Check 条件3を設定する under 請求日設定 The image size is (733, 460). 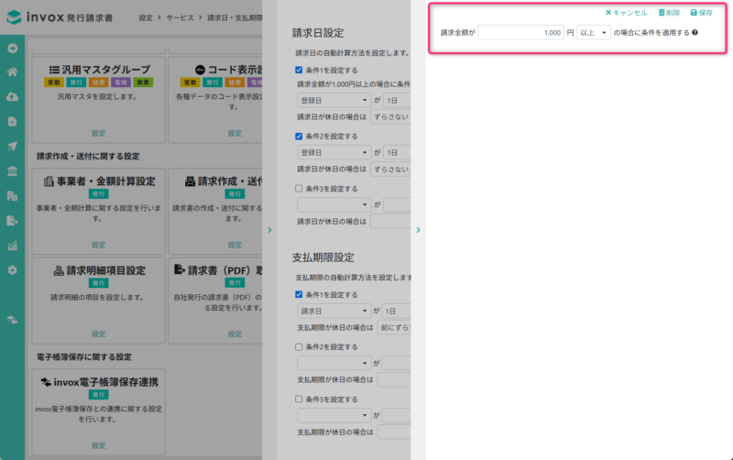pyautogui.click(x=299, y=189)
